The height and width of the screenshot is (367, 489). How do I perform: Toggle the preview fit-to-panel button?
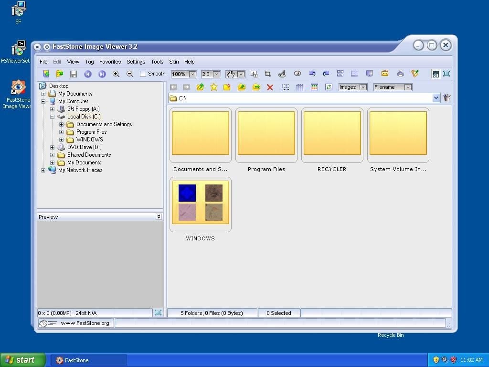158,313
